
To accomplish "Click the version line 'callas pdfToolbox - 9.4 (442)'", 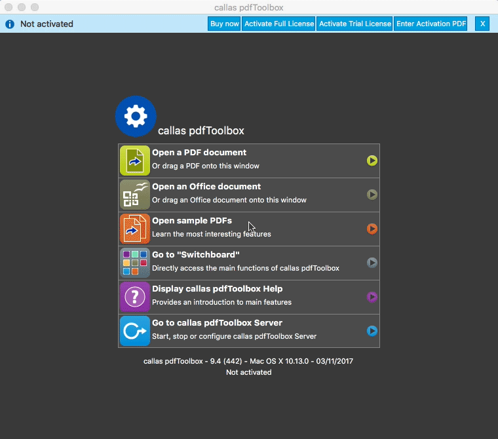I will [248, 361].
